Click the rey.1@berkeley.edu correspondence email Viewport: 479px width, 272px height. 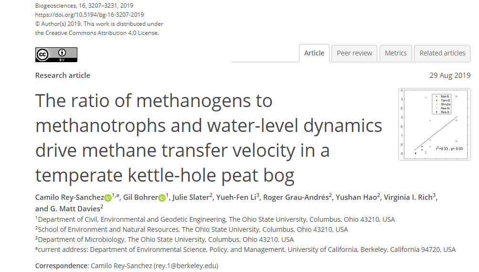[x=185, y=265]
